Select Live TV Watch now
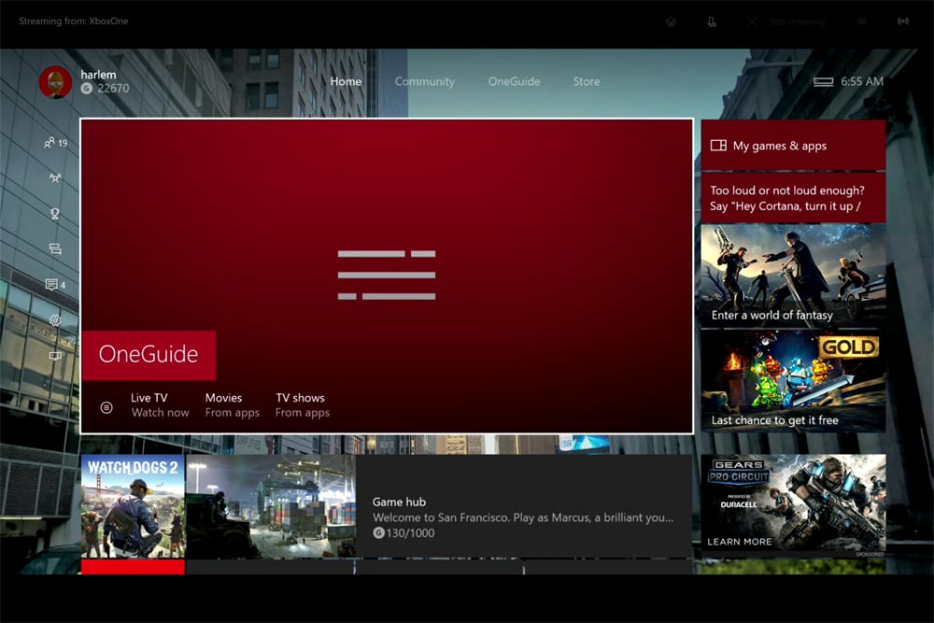The width and height of the screenshot is (934, 623). pyautogui.click(x=159, y=405)
